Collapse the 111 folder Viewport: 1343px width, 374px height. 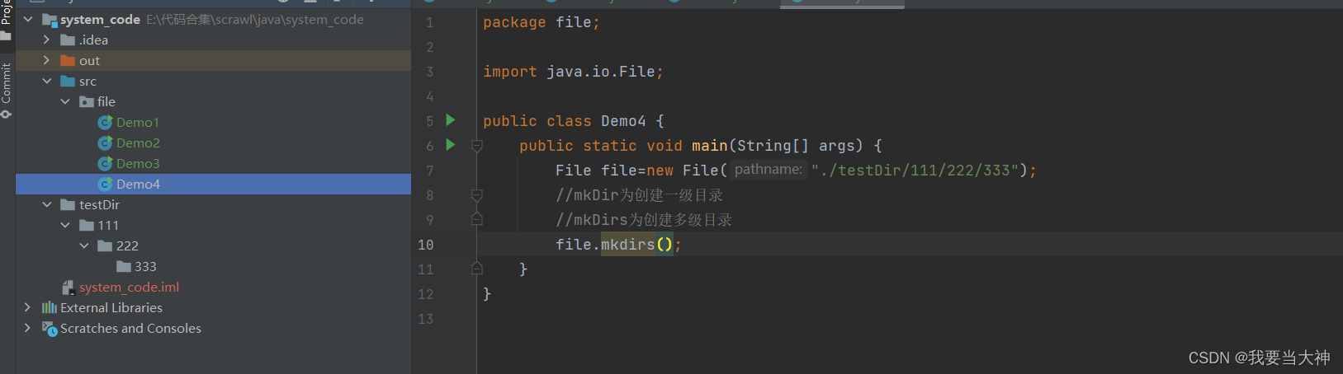[65, 225]
